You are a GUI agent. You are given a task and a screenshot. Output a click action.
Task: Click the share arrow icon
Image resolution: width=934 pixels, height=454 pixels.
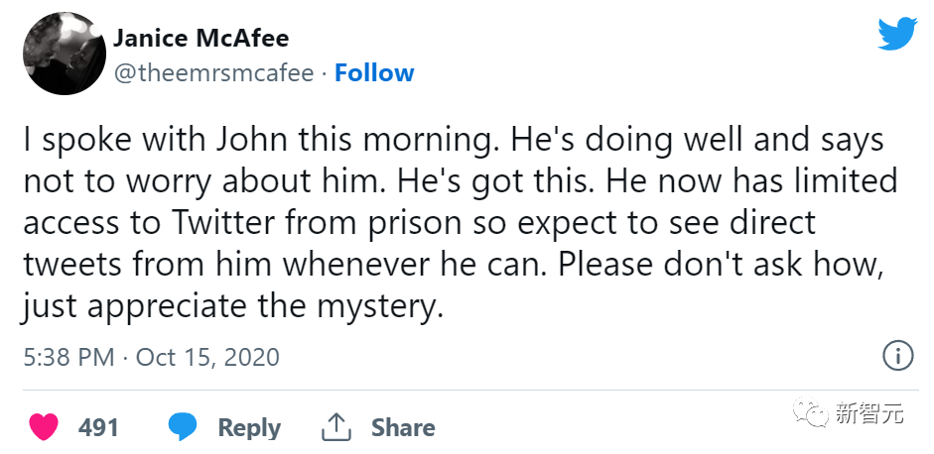(x=337, y=427)
